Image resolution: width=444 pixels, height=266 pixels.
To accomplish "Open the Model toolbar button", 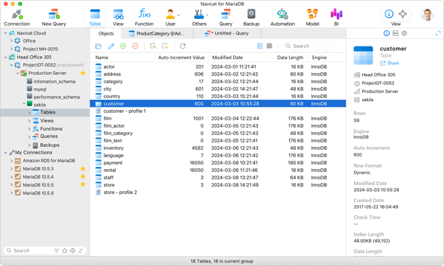I will 312,17.
